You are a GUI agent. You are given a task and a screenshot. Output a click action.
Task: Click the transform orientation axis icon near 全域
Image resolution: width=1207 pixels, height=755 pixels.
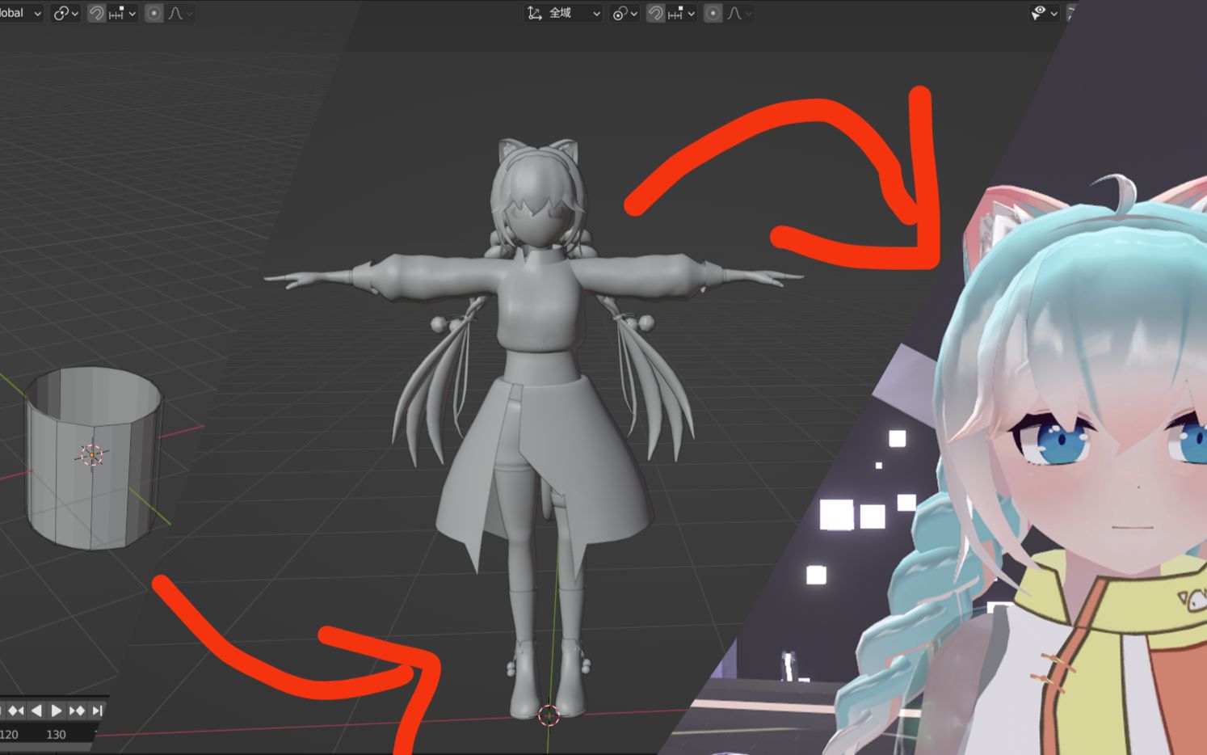point(534,13)
